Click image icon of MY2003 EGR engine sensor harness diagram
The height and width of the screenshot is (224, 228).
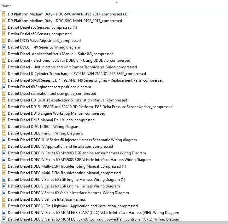tap(4, 153)
